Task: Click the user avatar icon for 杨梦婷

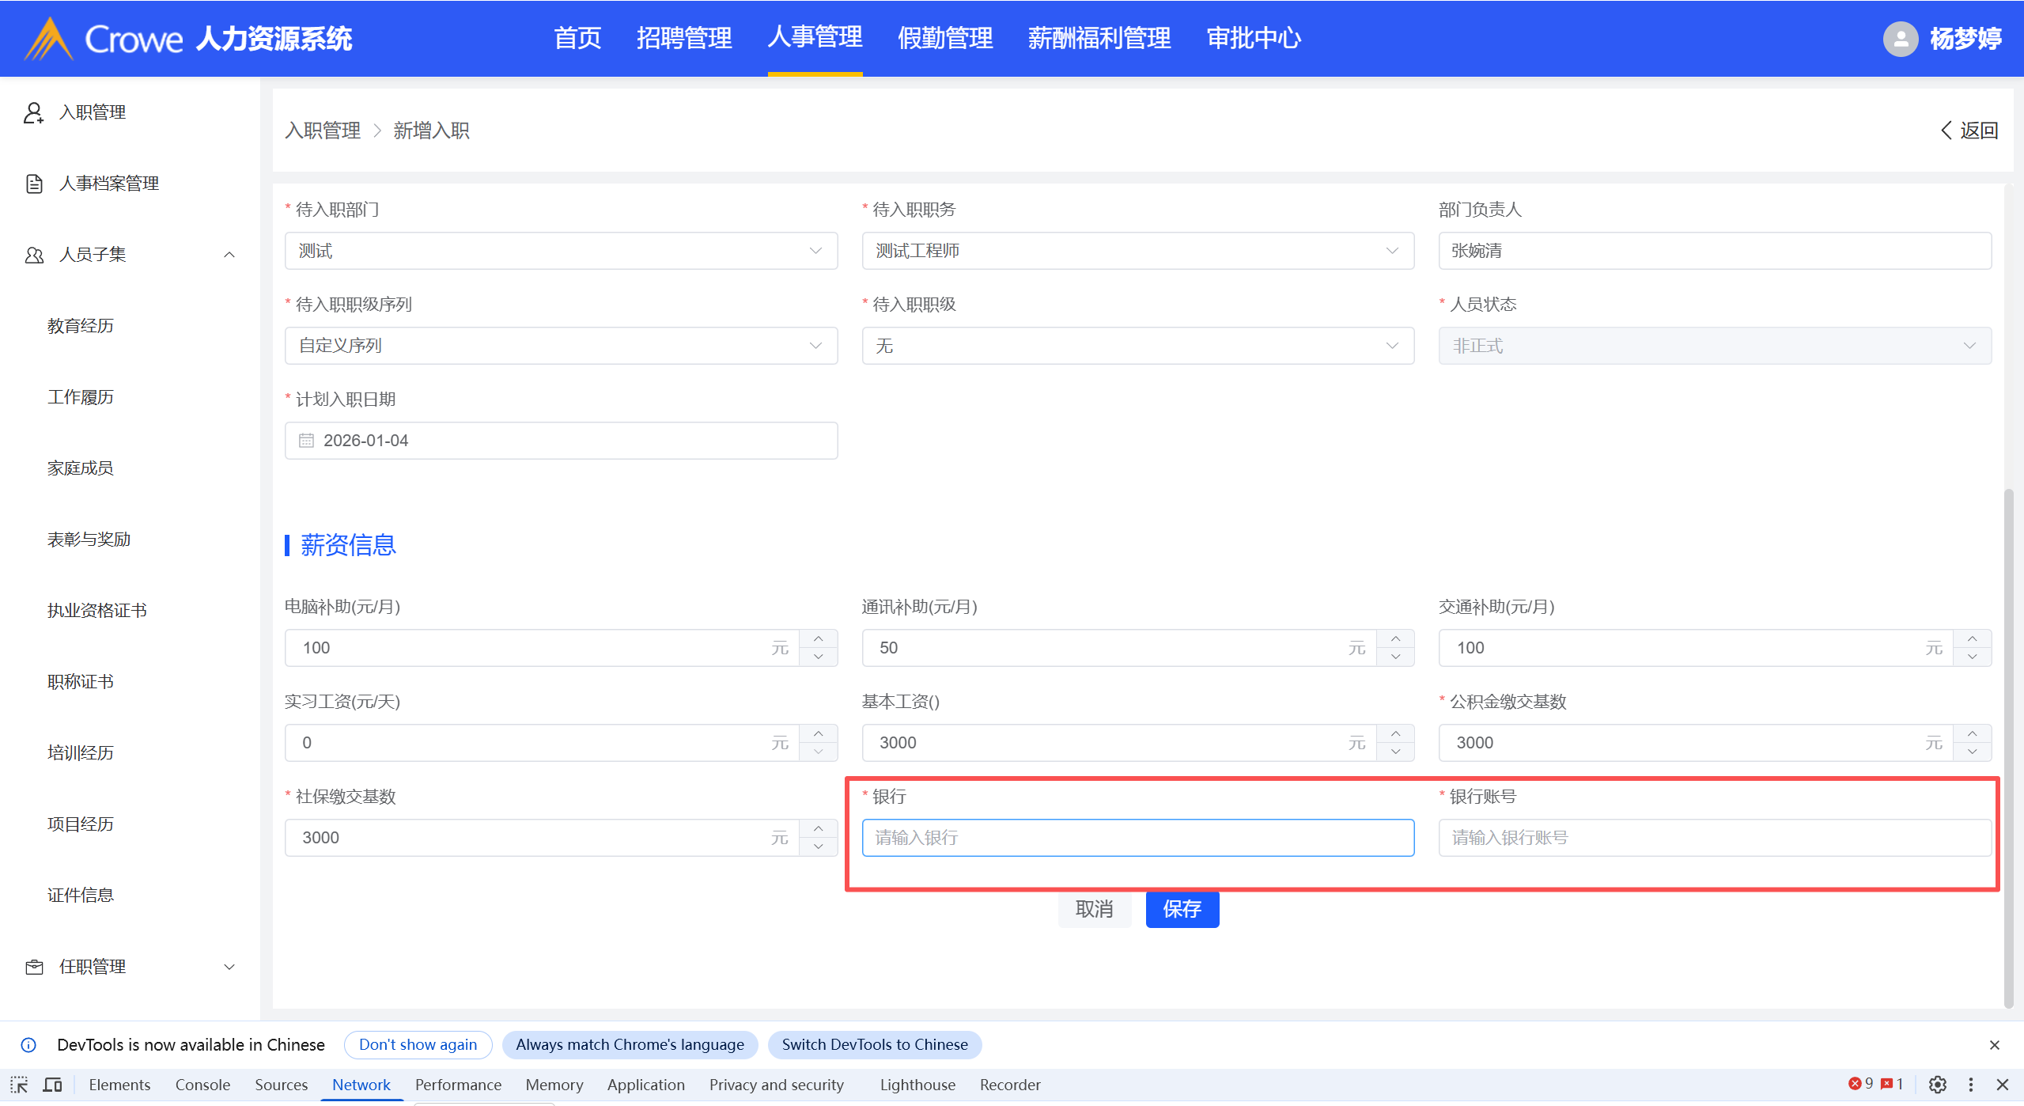Action: 1900,38
